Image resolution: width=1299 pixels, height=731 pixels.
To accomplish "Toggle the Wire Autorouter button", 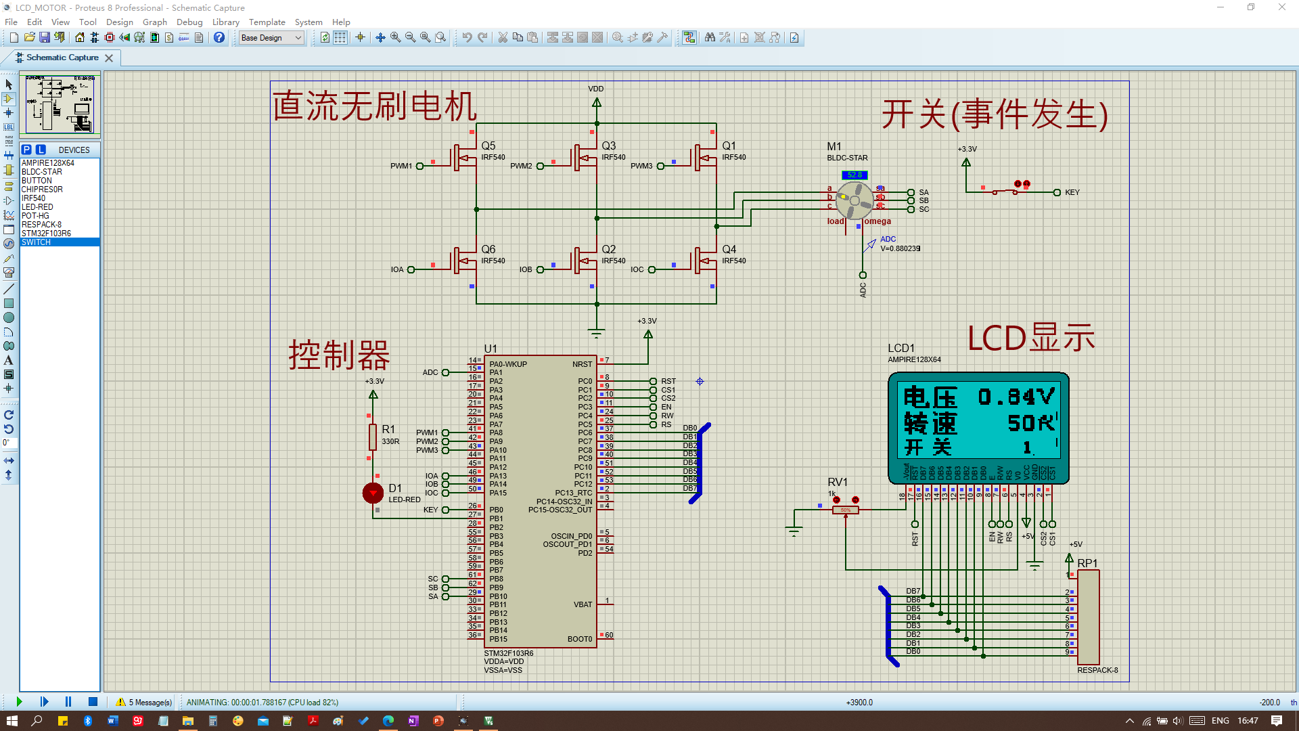I will (x=689, y=38).
